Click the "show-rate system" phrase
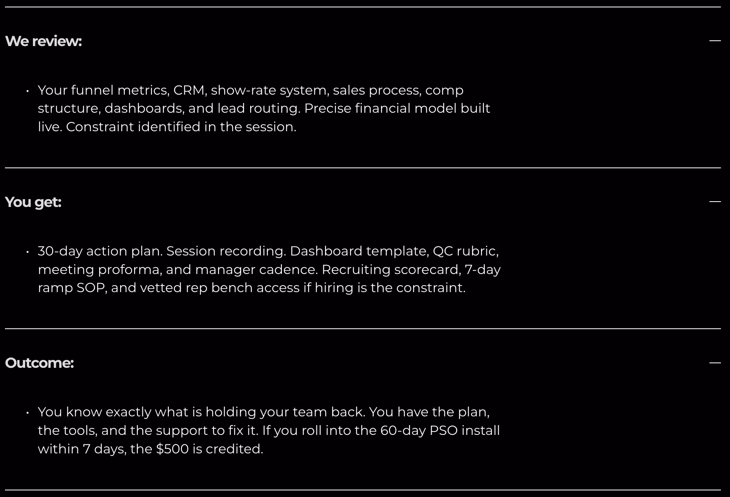The height and width of the screenshot is (497, 730). click(x=270, y=90)
